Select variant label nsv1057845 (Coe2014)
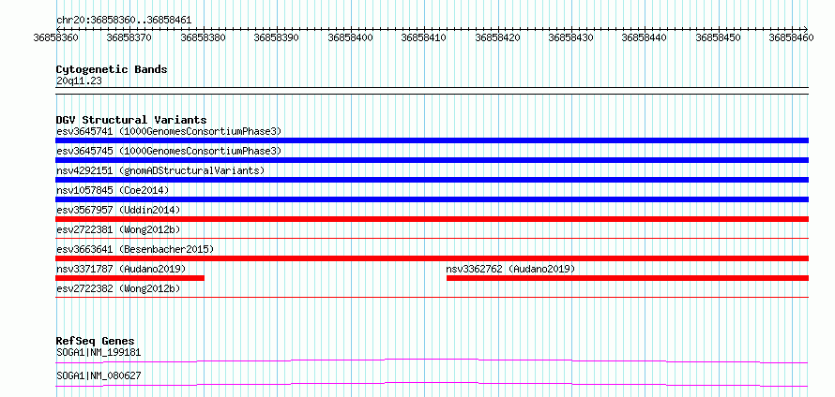The image size is (835, 397). coord(113,190)
